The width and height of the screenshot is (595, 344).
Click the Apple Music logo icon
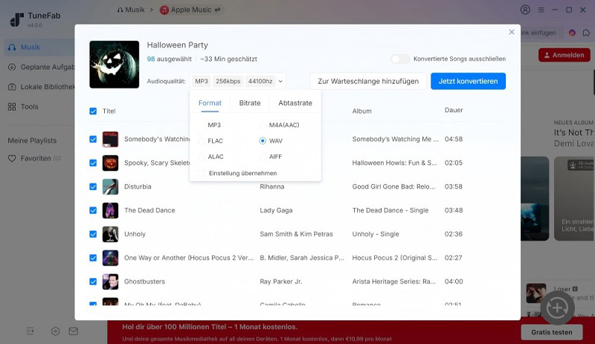coord(164,10)
